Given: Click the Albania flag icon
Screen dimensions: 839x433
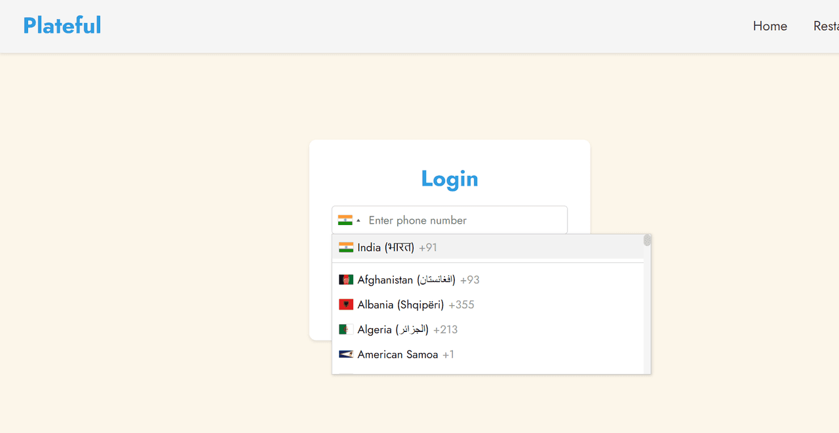Looking at the screenshot, I should click(346, 304).
